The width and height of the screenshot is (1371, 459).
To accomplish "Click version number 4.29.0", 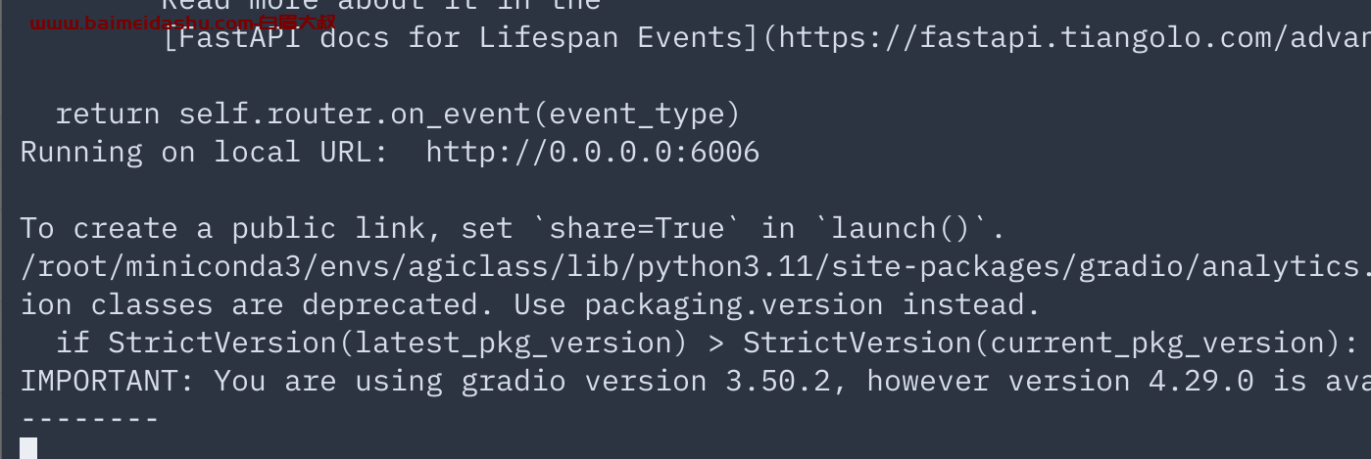I will click(x=1200, y=381).
